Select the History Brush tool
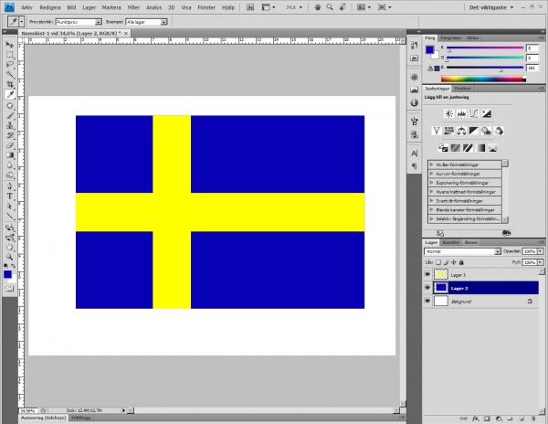This screenshot has height=424, width=548. 10,135
